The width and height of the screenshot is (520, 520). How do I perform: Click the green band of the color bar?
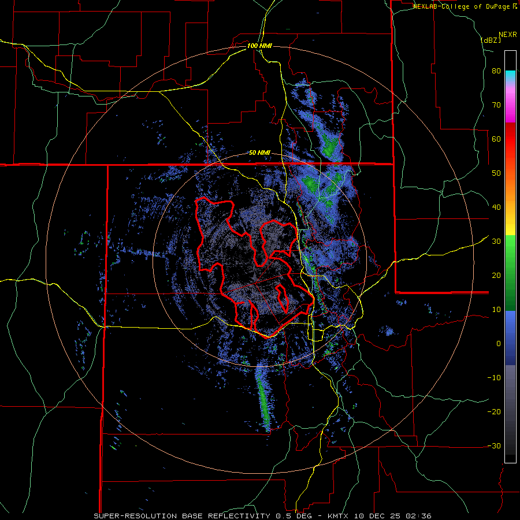[x=510, y=273]
